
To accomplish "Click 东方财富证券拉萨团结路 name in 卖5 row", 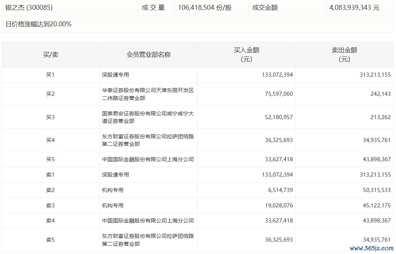I will click(148, 240).
